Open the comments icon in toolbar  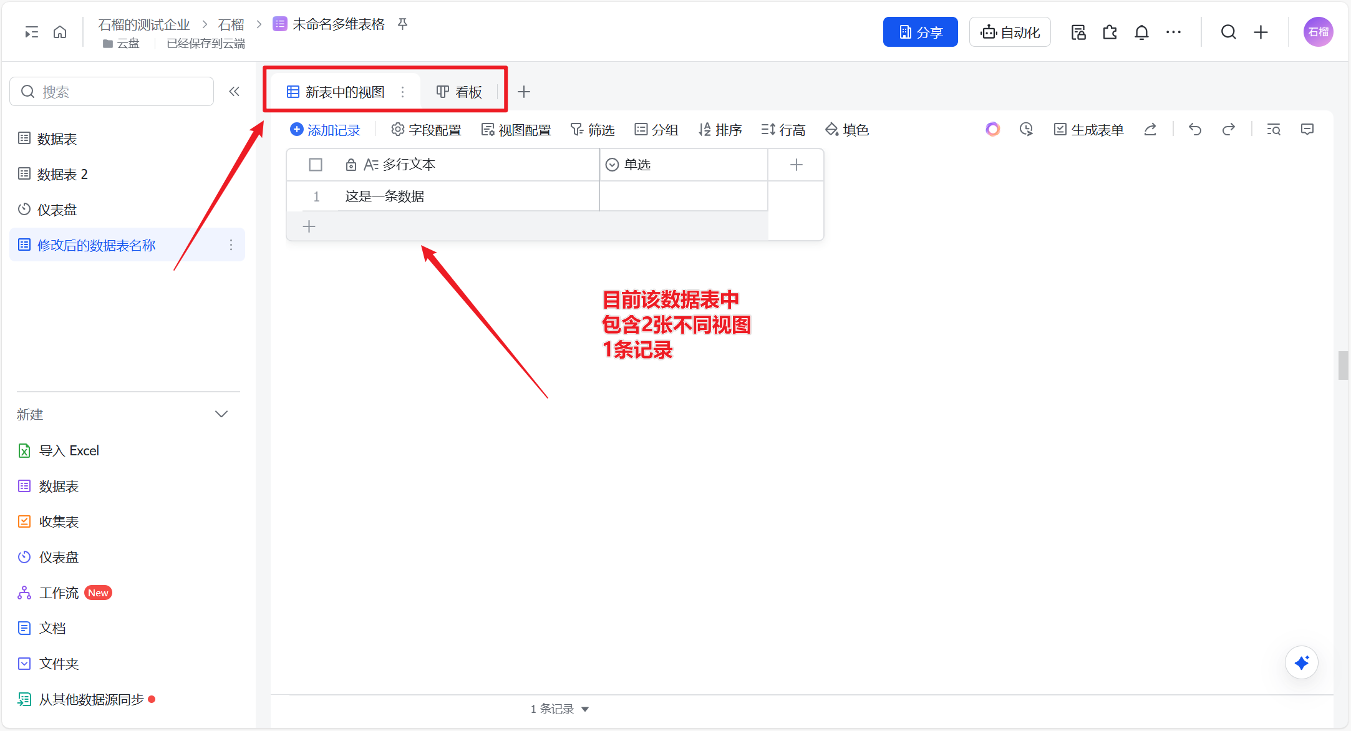[1307, 129]
